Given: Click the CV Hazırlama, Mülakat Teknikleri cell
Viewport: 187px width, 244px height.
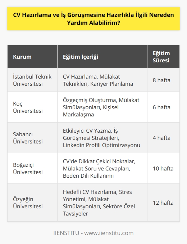Looking at the screenshot, I should pos(102,80).
